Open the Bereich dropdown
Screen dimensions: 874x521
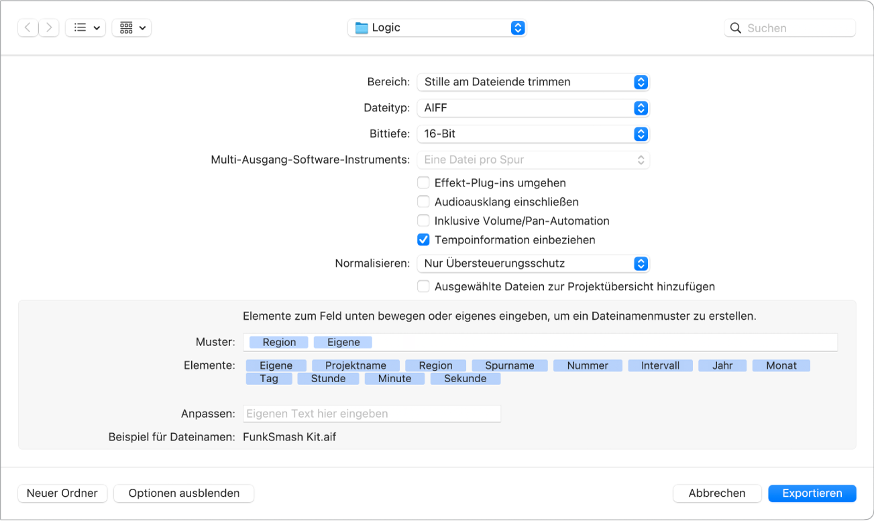point(533,82)
